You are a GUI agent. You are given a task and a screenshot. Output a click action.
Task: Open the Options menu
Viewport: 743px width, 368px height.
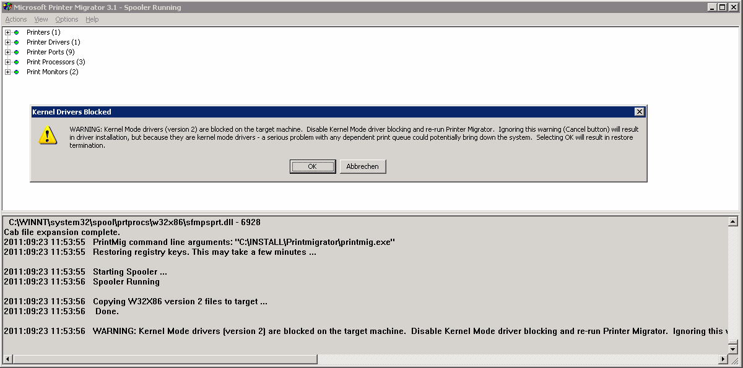tap(67, 19)
